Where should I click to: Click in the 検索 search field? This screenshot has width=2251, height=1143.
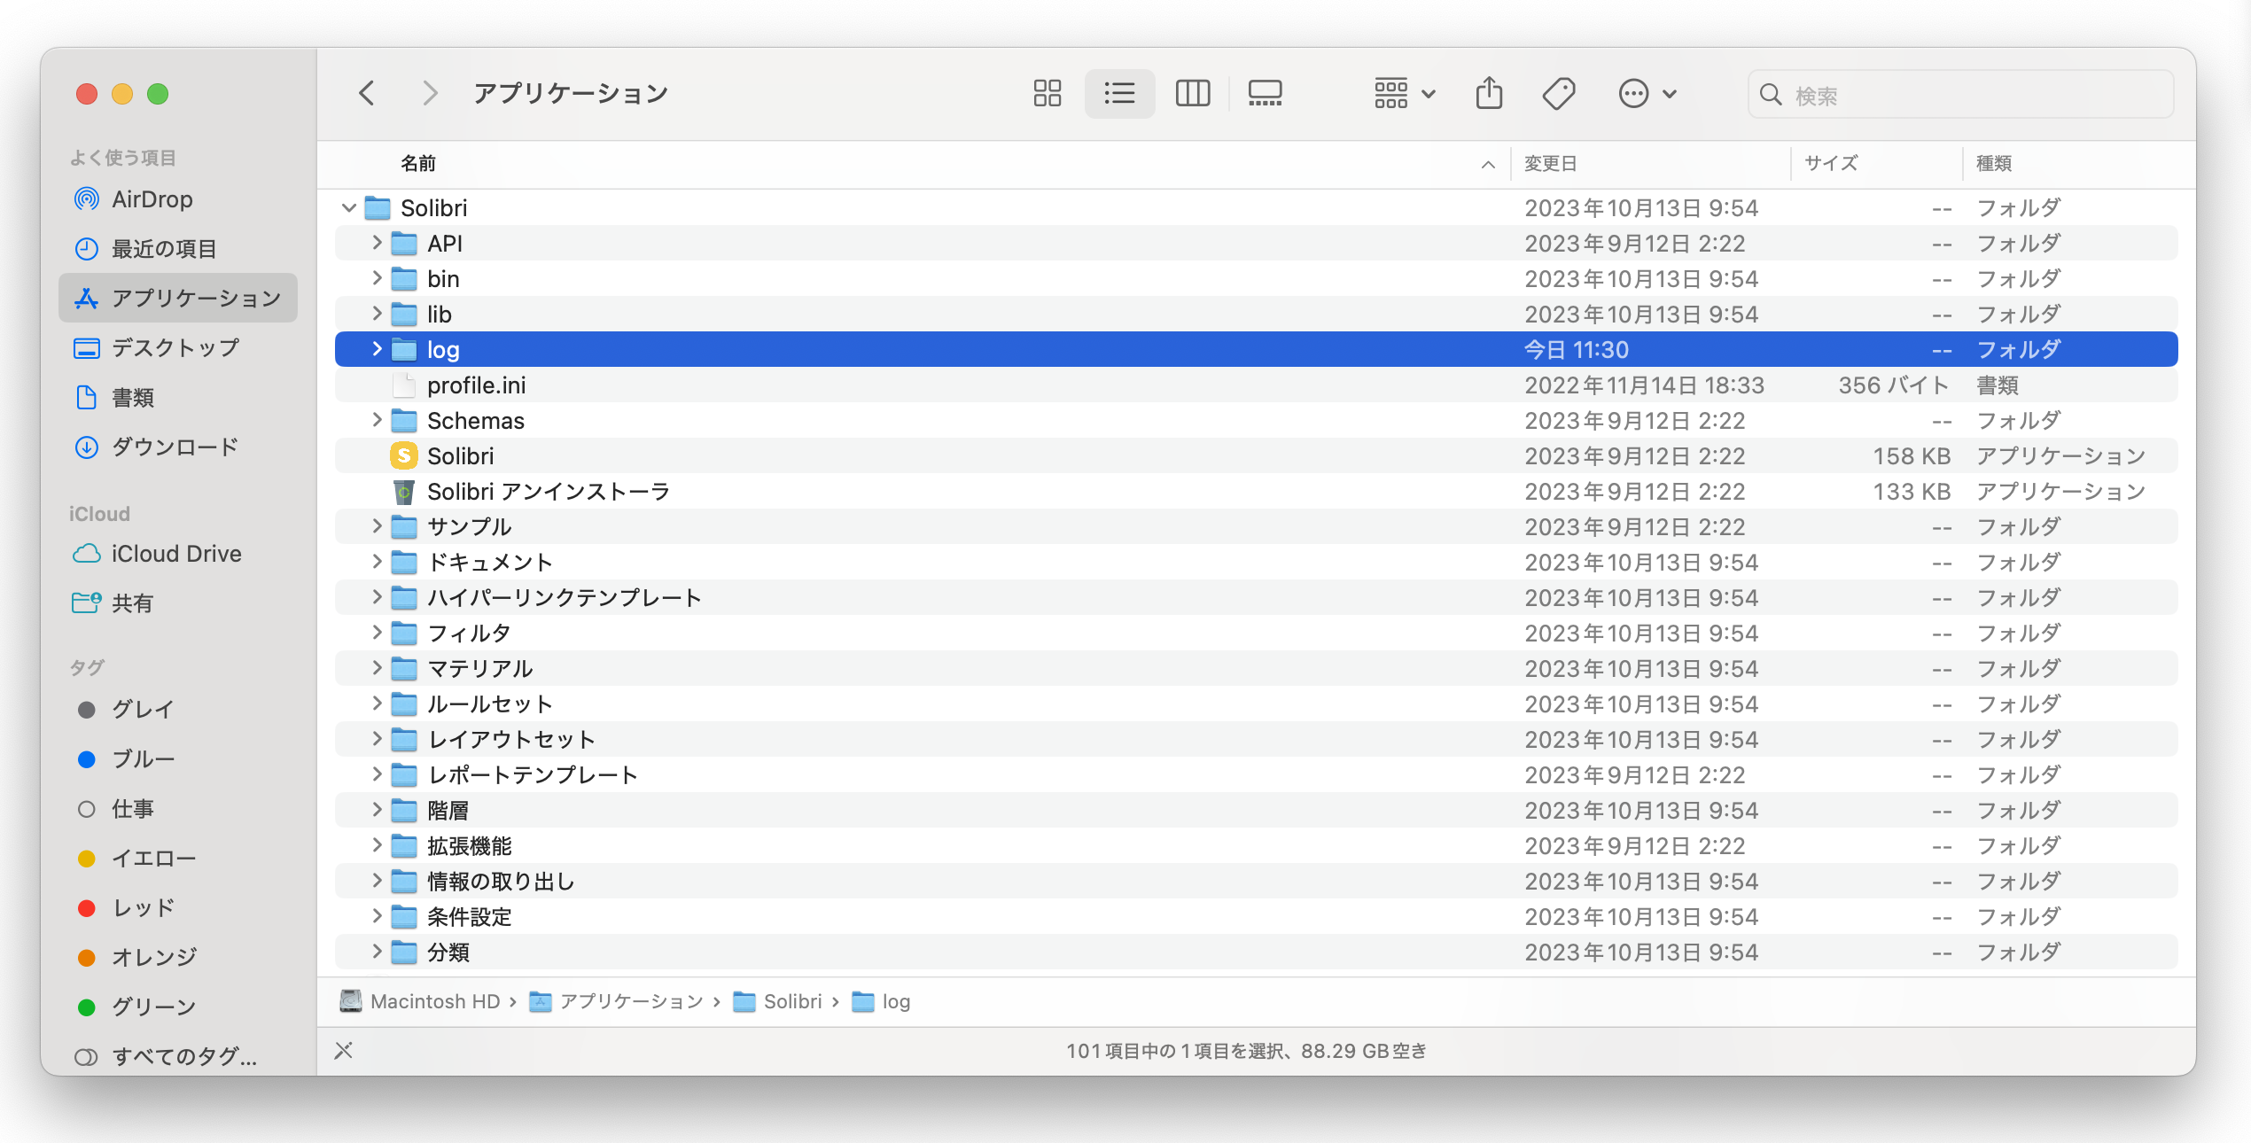[x=1960, y=95]
